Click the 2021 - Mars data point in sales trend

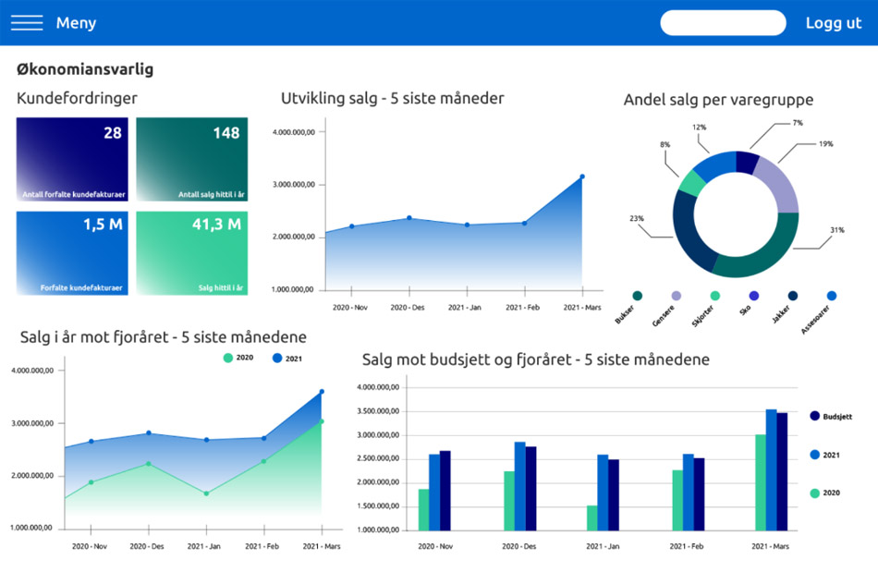coord(582,176)
